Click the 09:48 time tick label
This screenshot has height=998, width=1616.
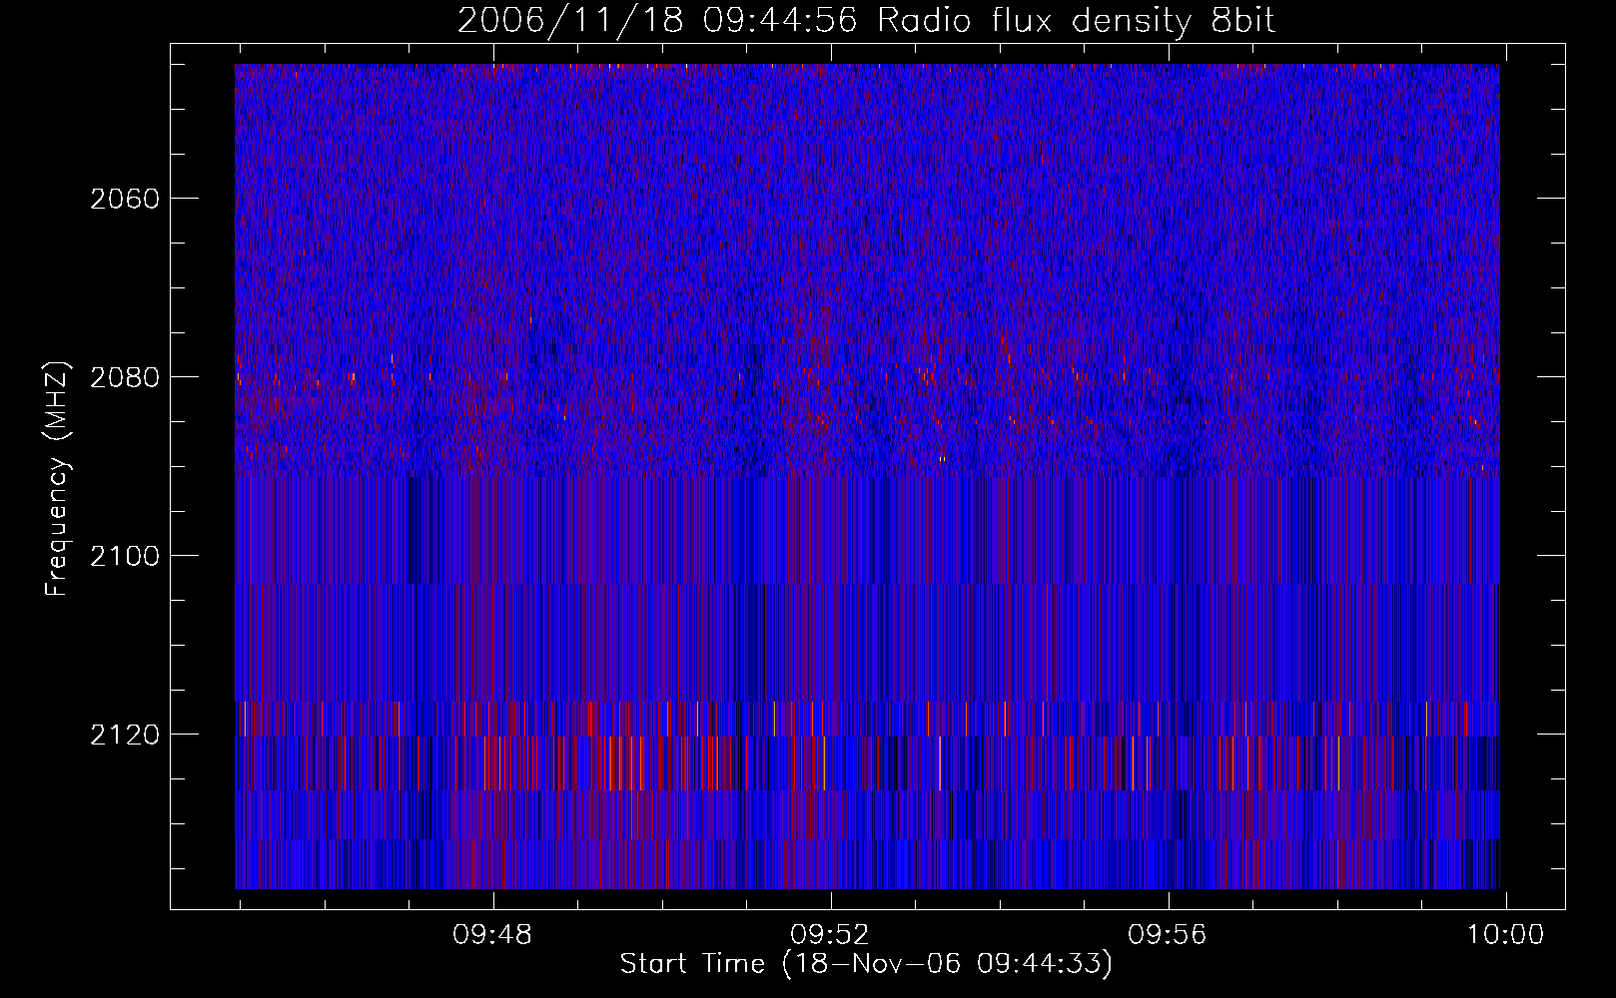(x=492, y=935)
